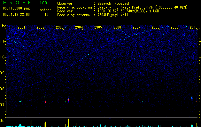The image size is (201, 127).
Task: Click the 2308 time marker
Action: point(156,27)
